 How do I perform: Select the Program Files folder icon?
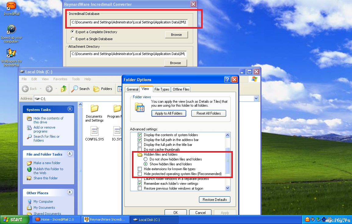tap(117, 109)
